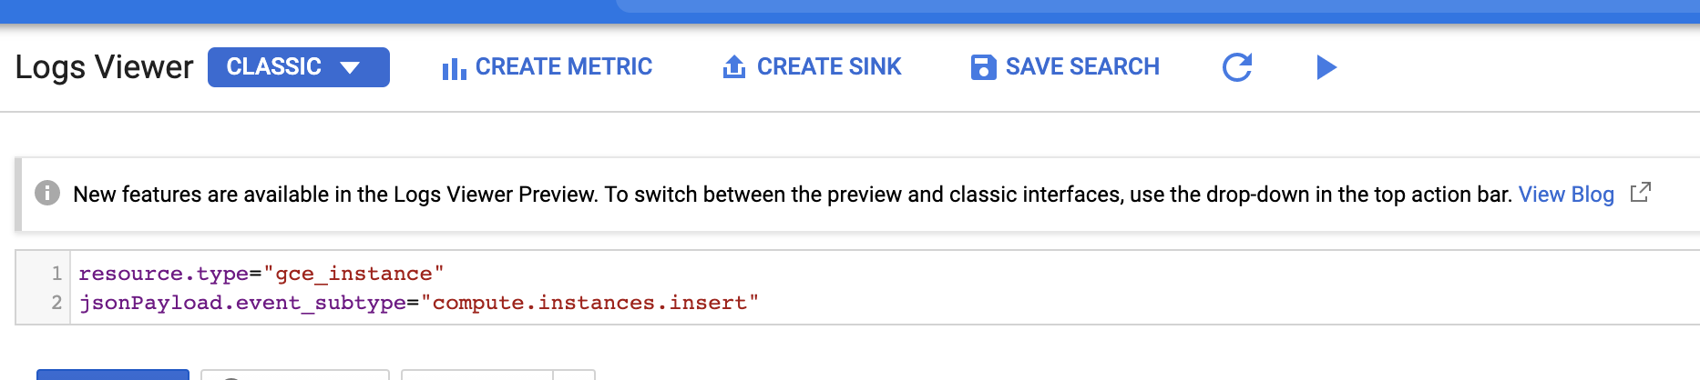
Task: Click line number 2 in the editor gutter
Action: tap(56, 303)
